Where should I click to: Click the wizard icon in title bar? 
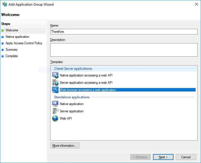pyautogui.click(x=5, y=4)
